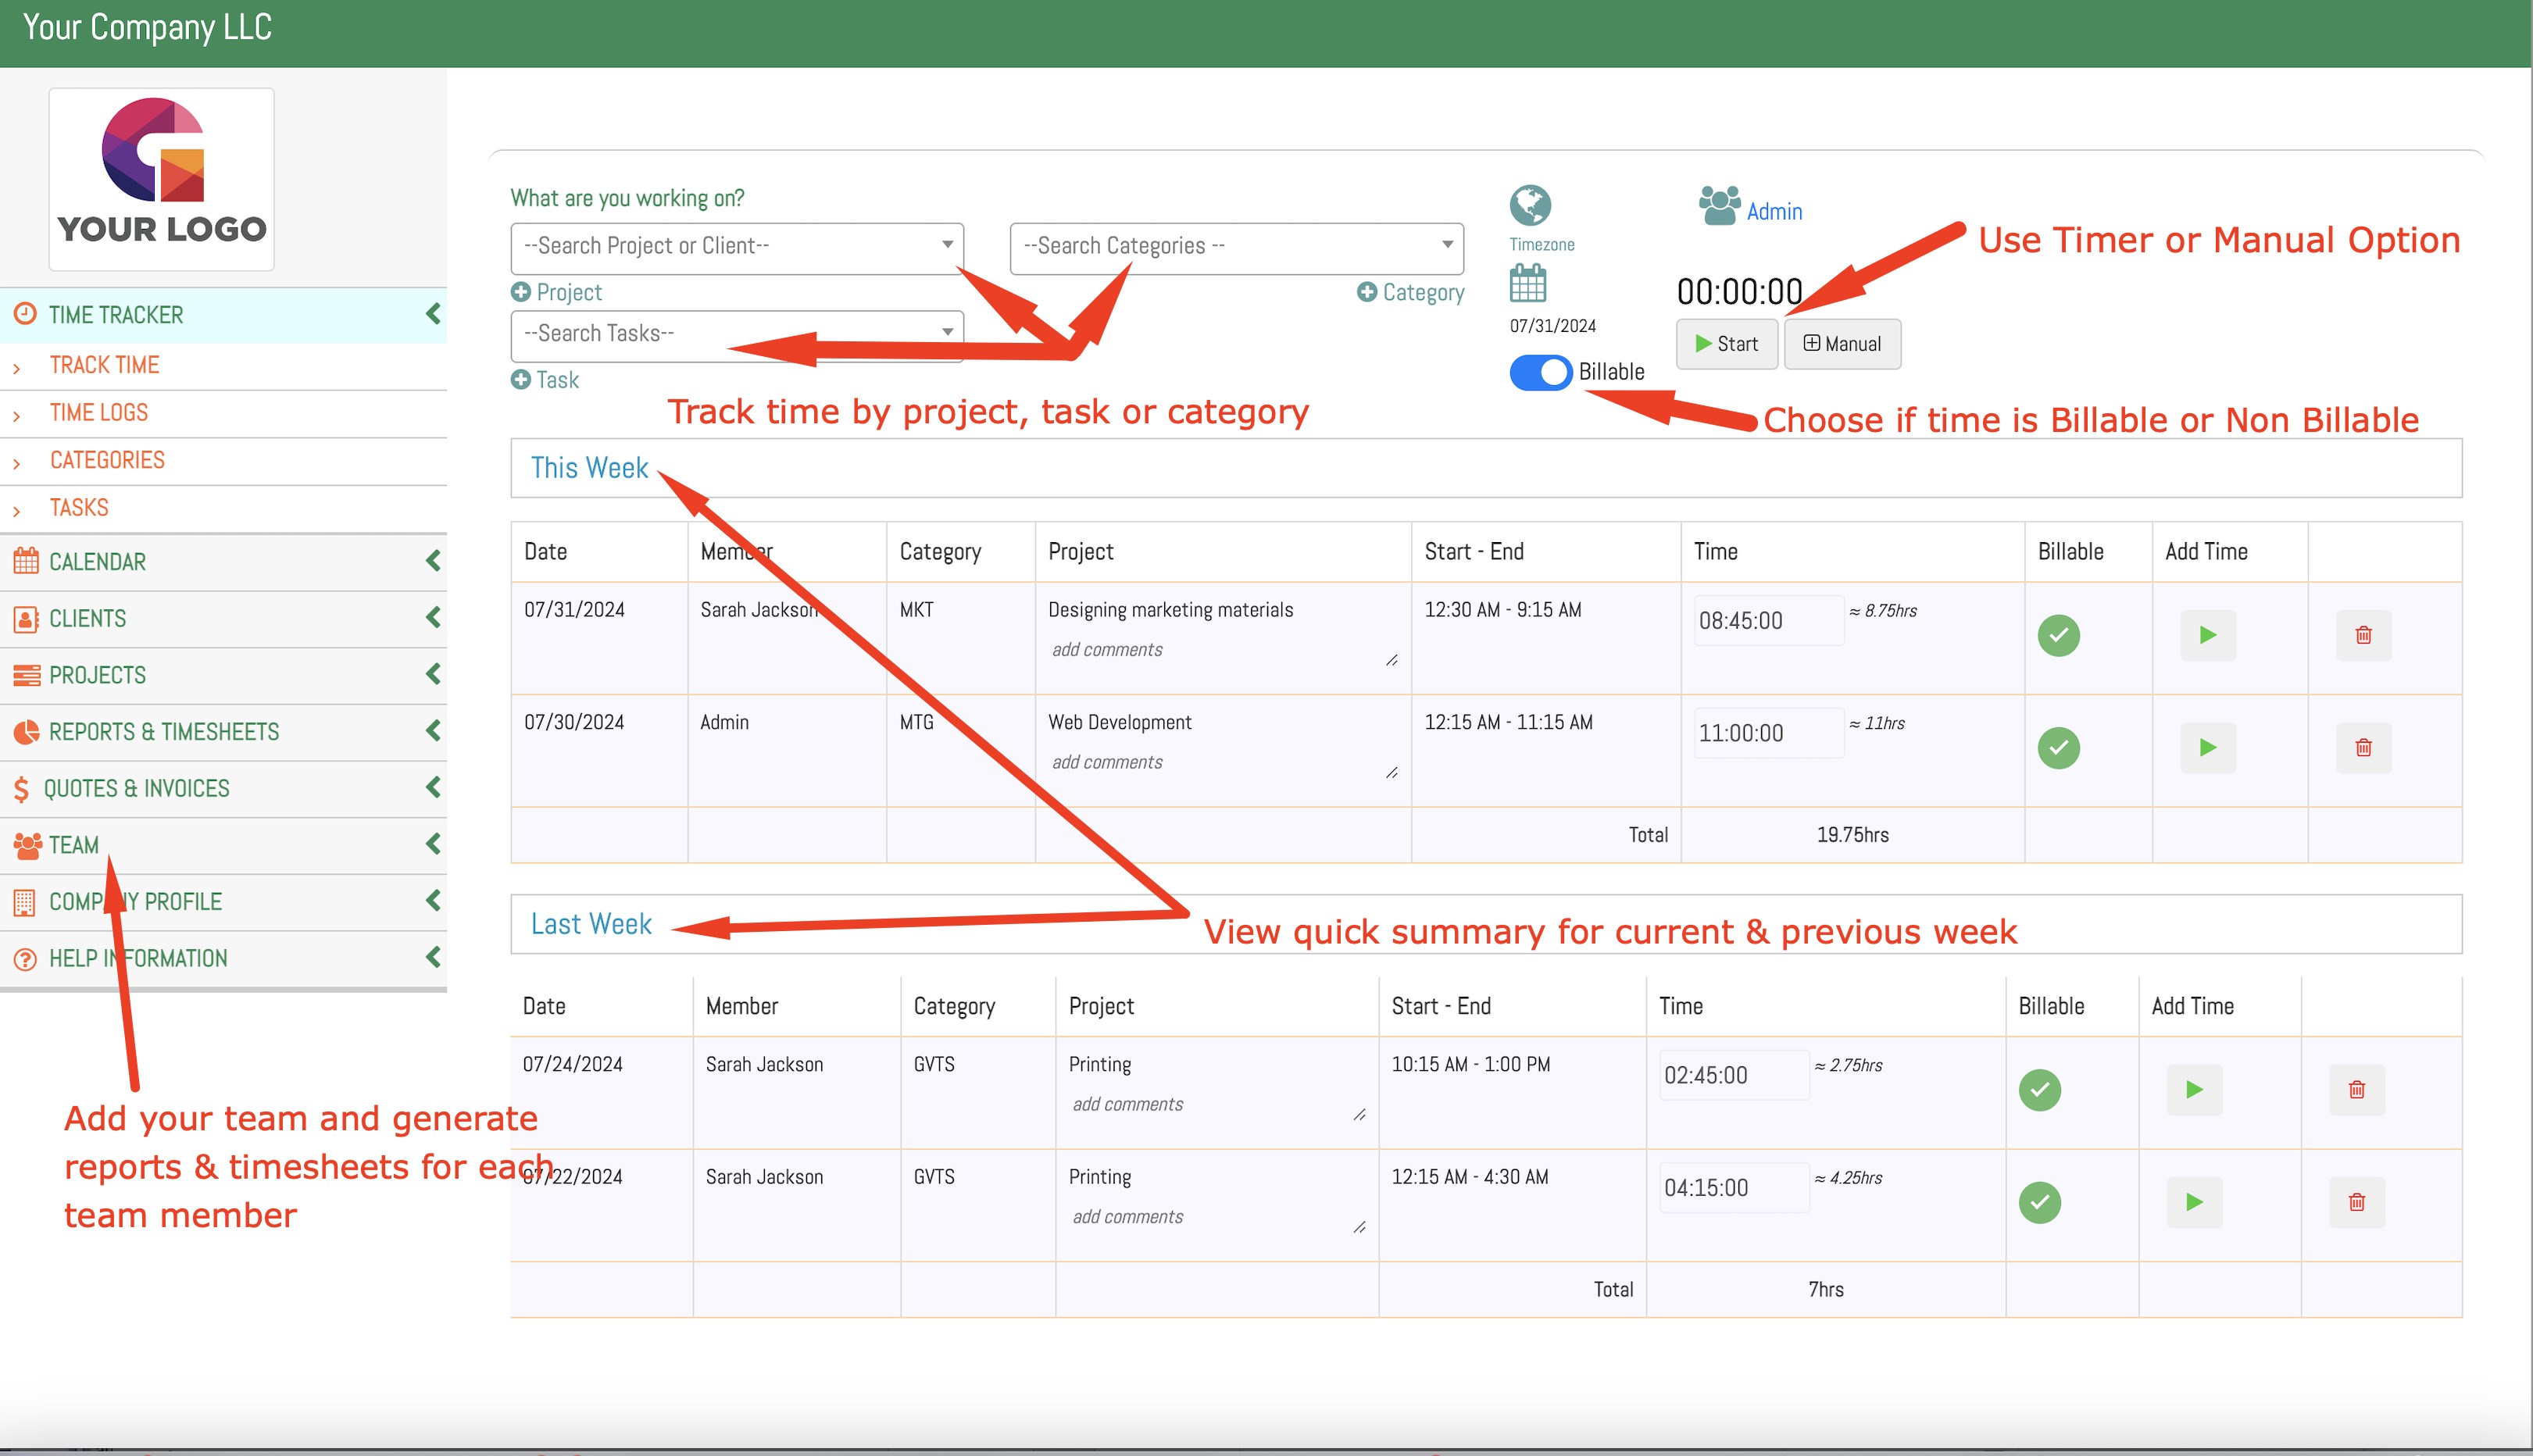The width and height of the screenshot is (2533, 1456).
Task: Resume timer on Web Development entry
Action: click(2207, 747)
